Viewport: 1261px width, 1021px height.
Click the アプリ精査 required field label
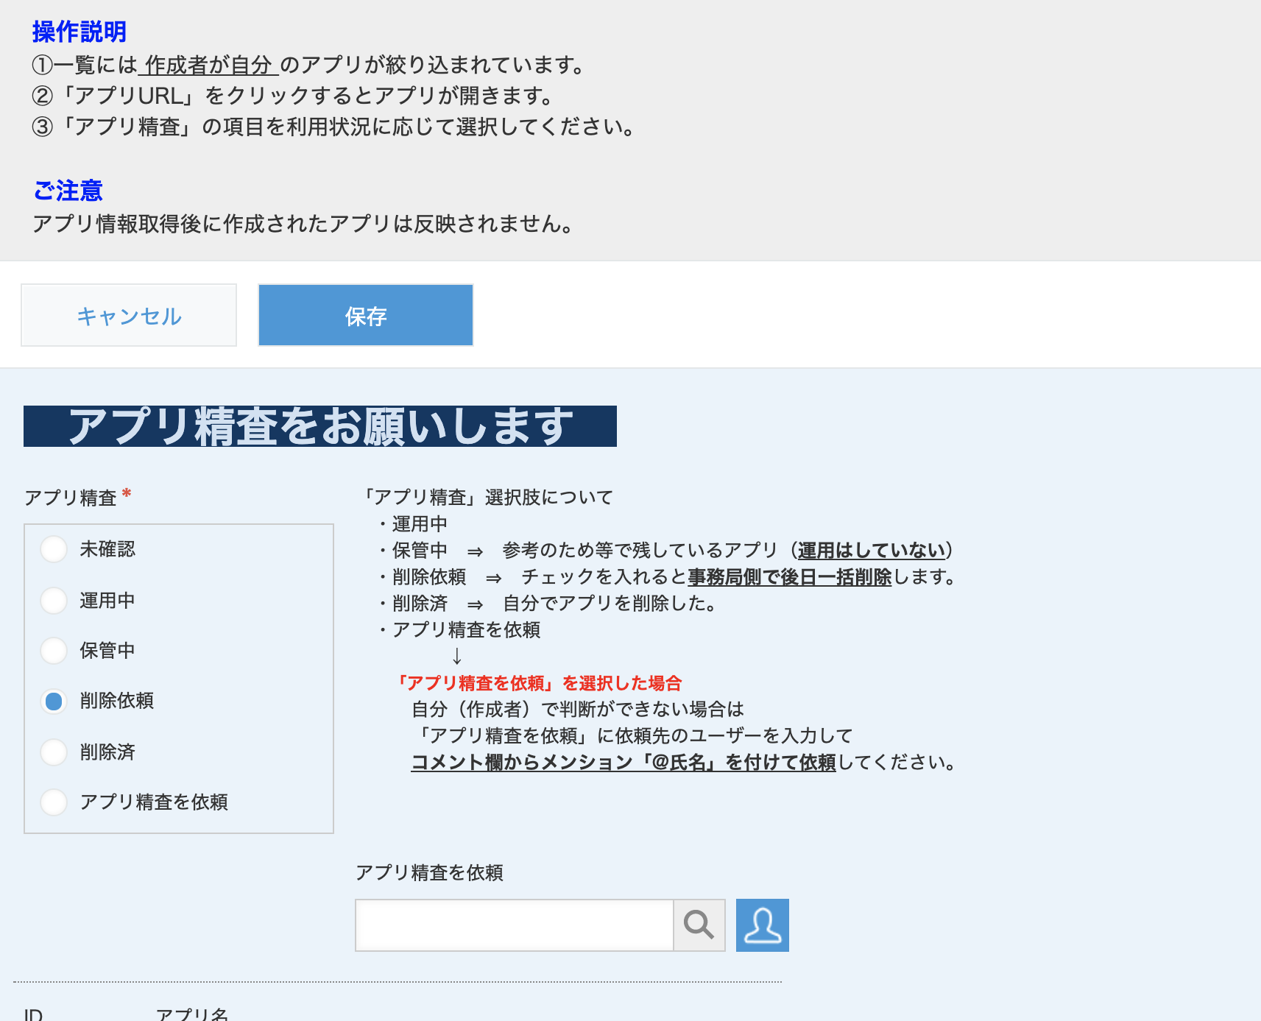click(78, 498)
